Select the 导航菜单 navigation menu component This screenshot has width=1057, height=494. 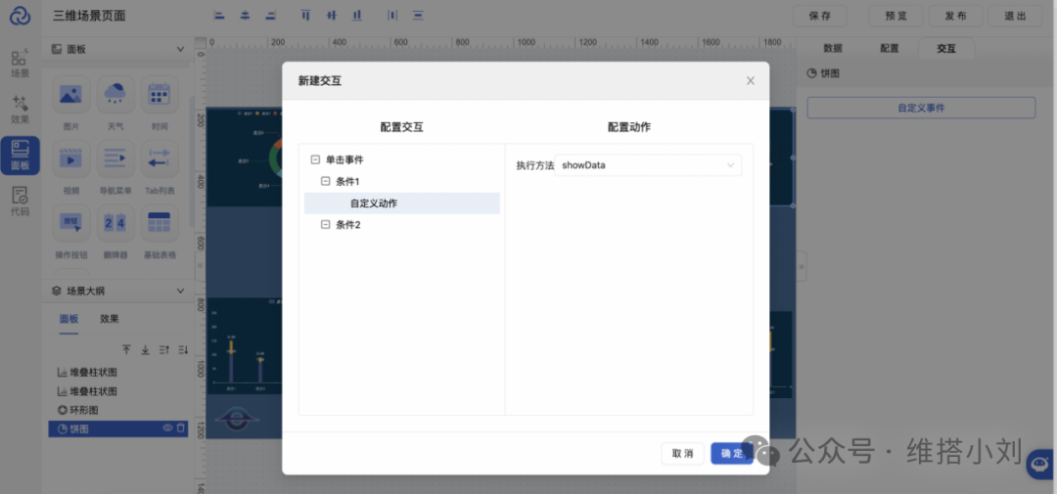115,159
